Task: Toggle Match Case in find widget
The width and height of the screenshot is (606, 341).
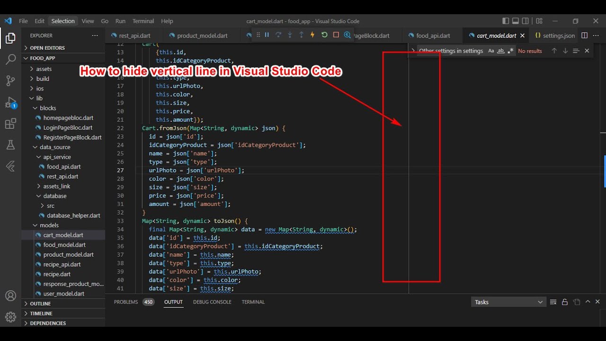Action: (x=491, y=51)
